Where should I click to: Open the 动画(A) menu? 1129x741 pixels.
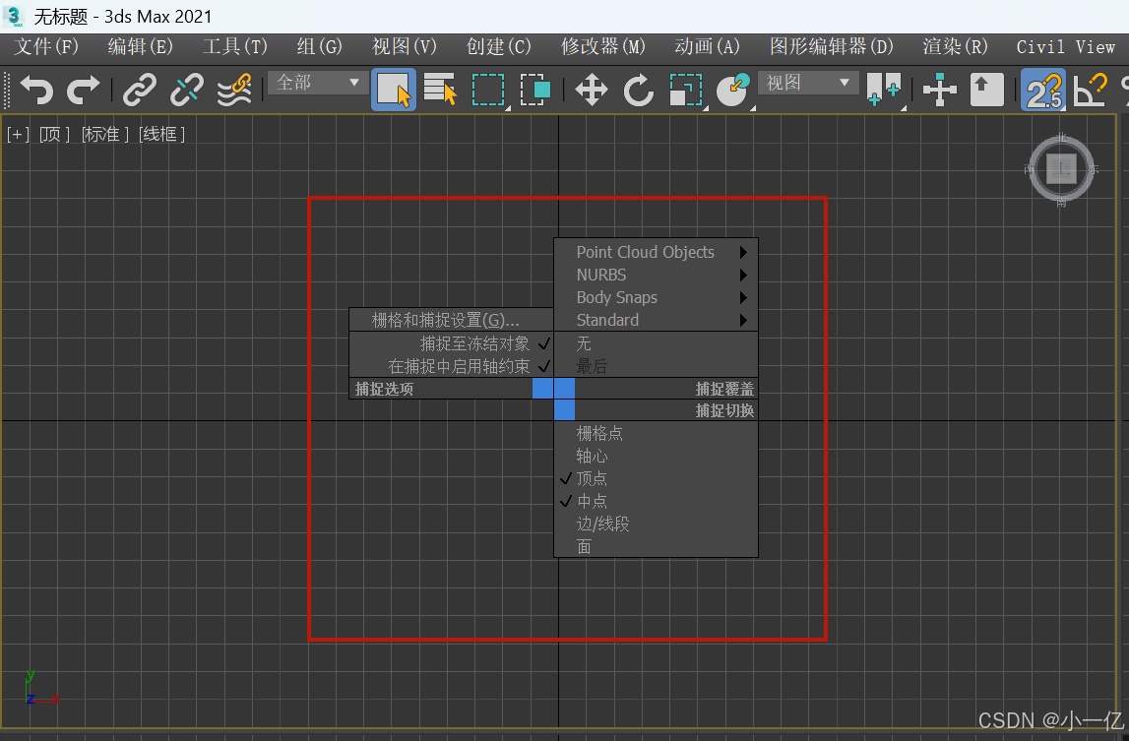click(x=707, y=47)
